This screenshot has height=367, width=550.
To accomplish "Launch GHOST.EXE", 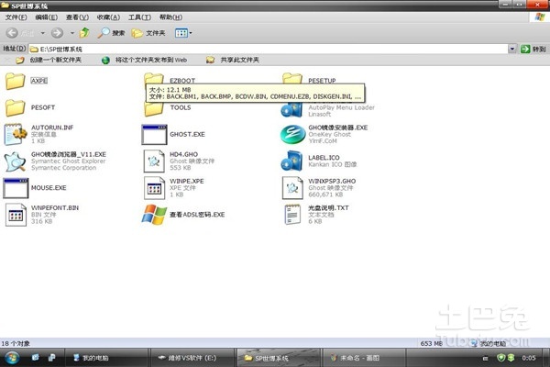I will click(154, 135).
